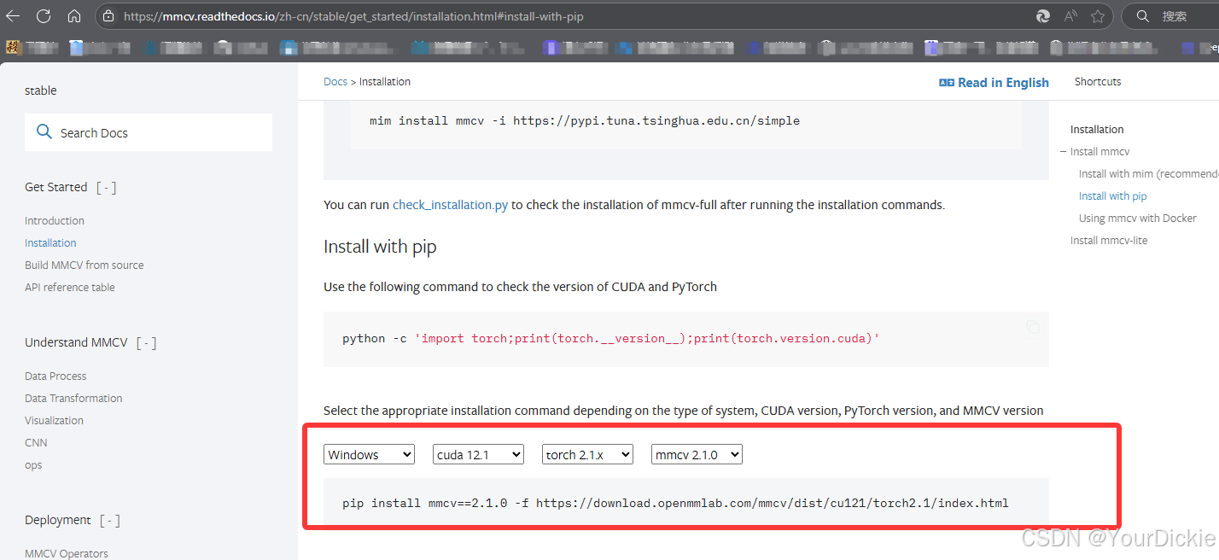Image resolution: width=1219 pixels, height=560 pixels.
Task: Open the torch 2.1.x version dropdown
Action: click(x=587, y=454)
